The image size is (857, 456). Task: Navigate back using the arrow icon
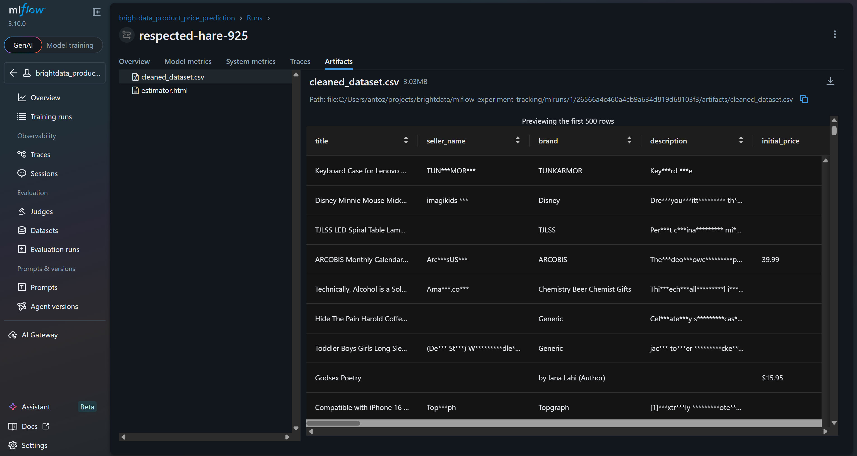point(13,73)
